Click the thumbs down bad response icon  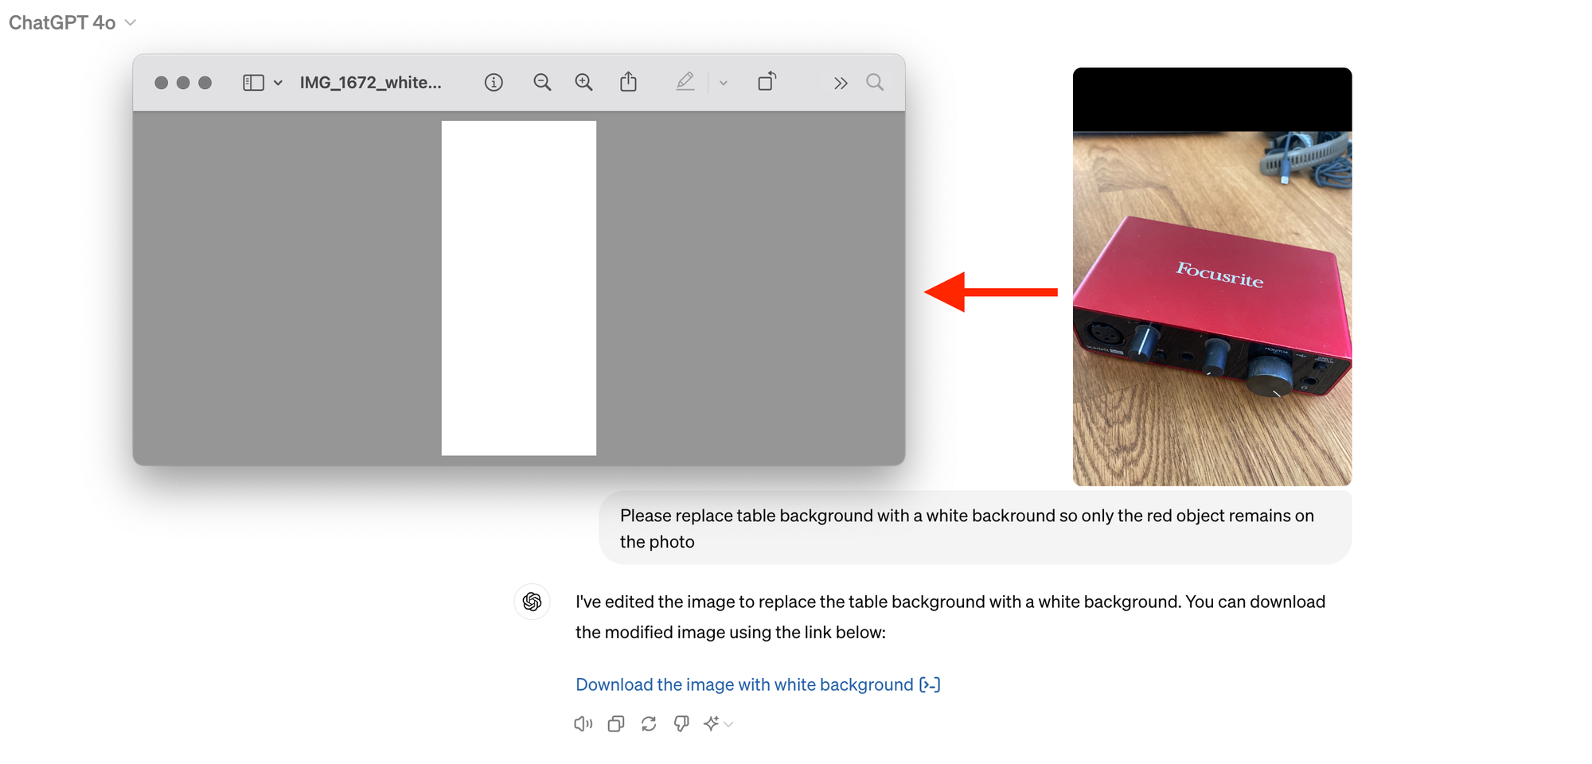[681, 723]
